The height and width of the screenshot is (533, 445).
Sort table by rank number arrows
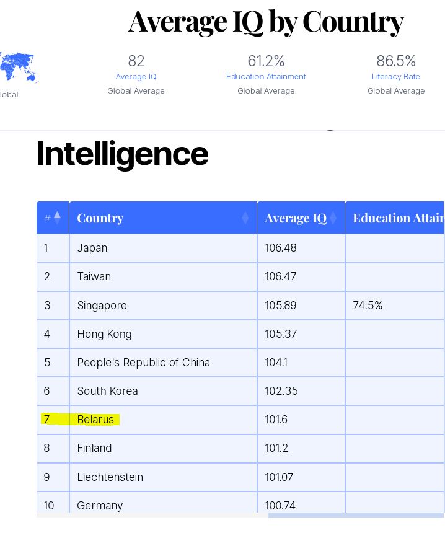(x=58, y=218)
